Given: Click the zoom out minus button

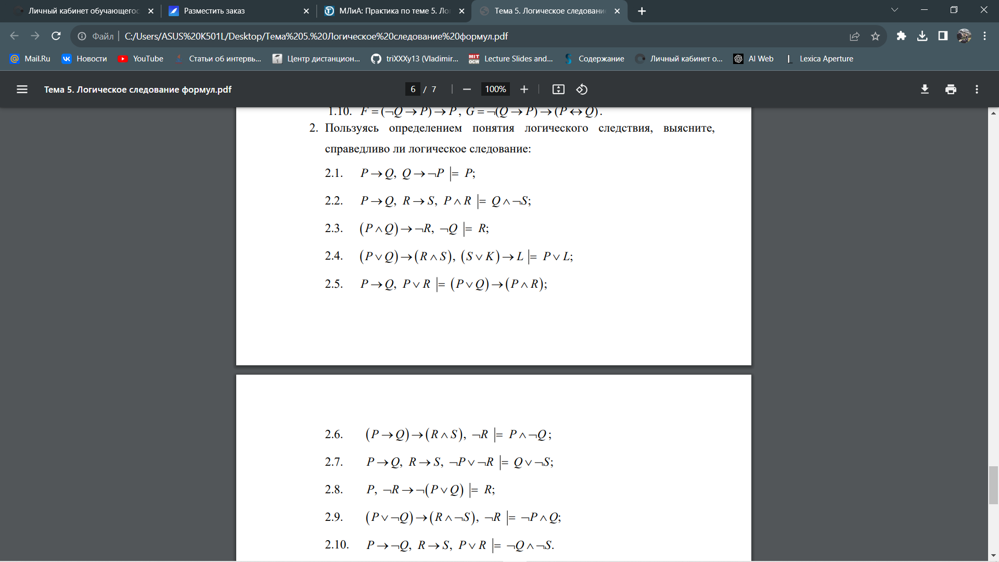Looking at the screenshot, I should point(467,90).
